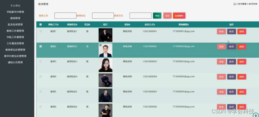The image size is (259, 117).
Task: Open the photo thumbnail of 教师5
Action: [105, 95]
